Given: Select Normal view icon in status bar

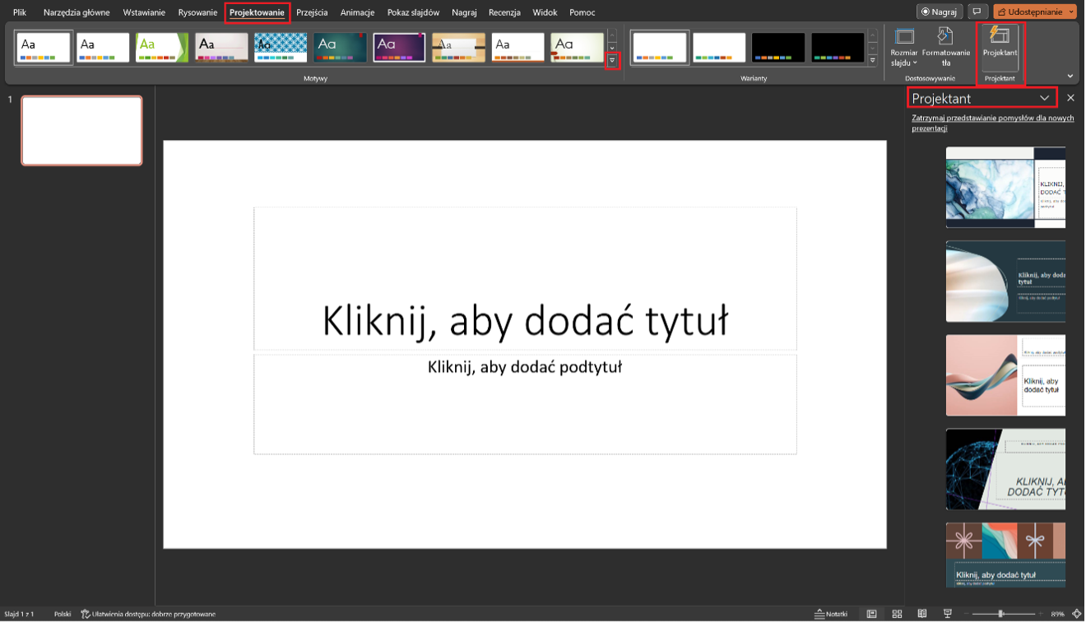Looking at the screenshot, I should coord(871,614).
